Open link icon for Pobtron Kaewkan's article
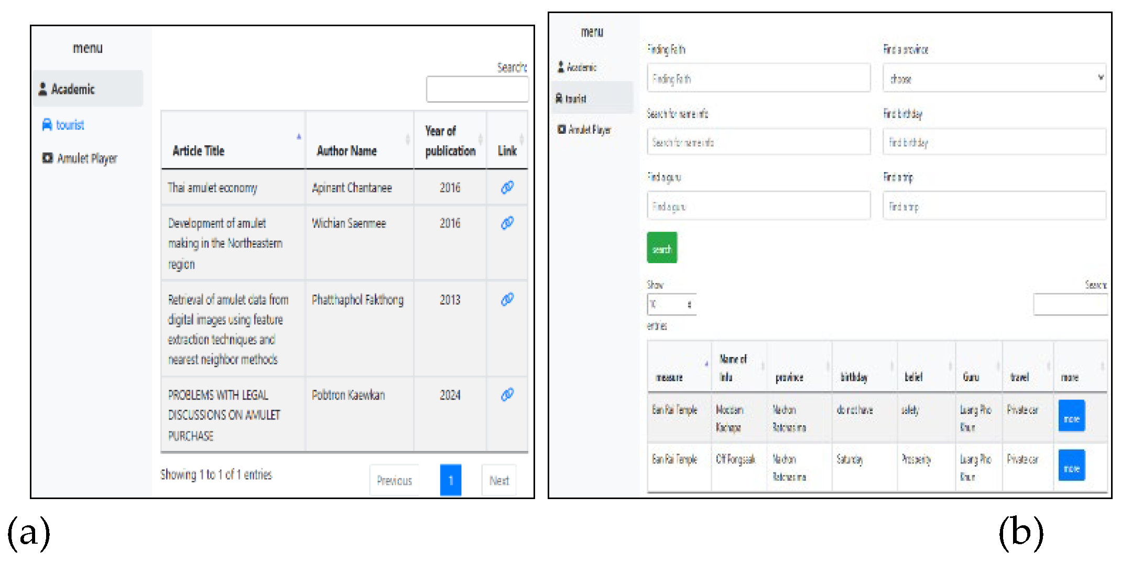The height and width of the screenshot is (562, 1121). tap(507, 395)
